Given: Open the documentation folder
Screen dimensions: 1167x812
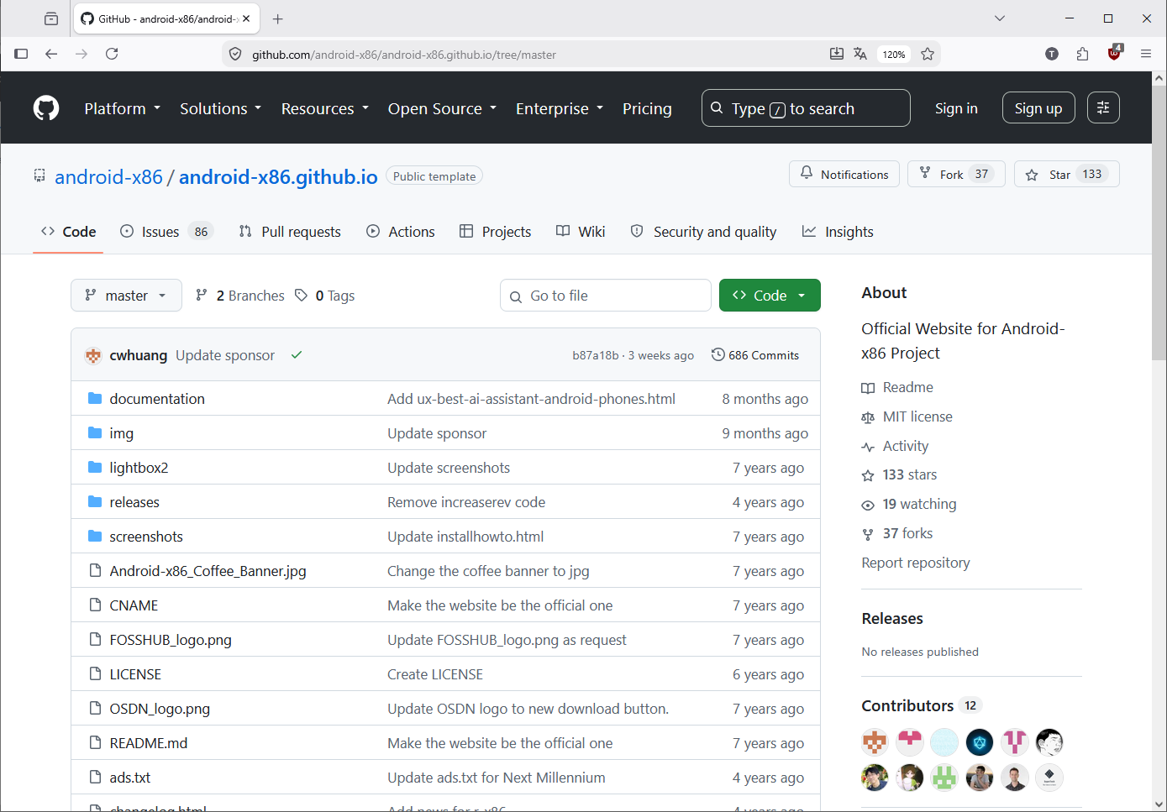Looking at the screenshot, I should [157, 399].
